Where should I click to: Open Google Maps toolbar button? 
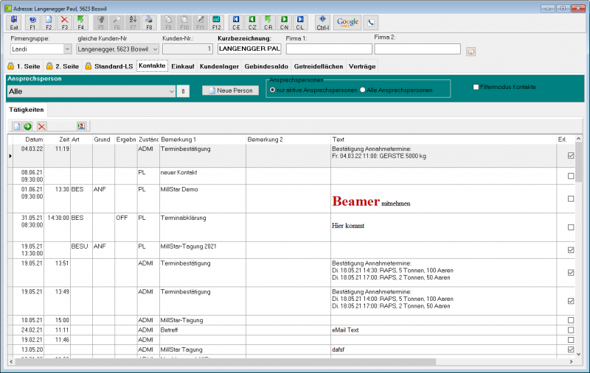coord(347,23)
